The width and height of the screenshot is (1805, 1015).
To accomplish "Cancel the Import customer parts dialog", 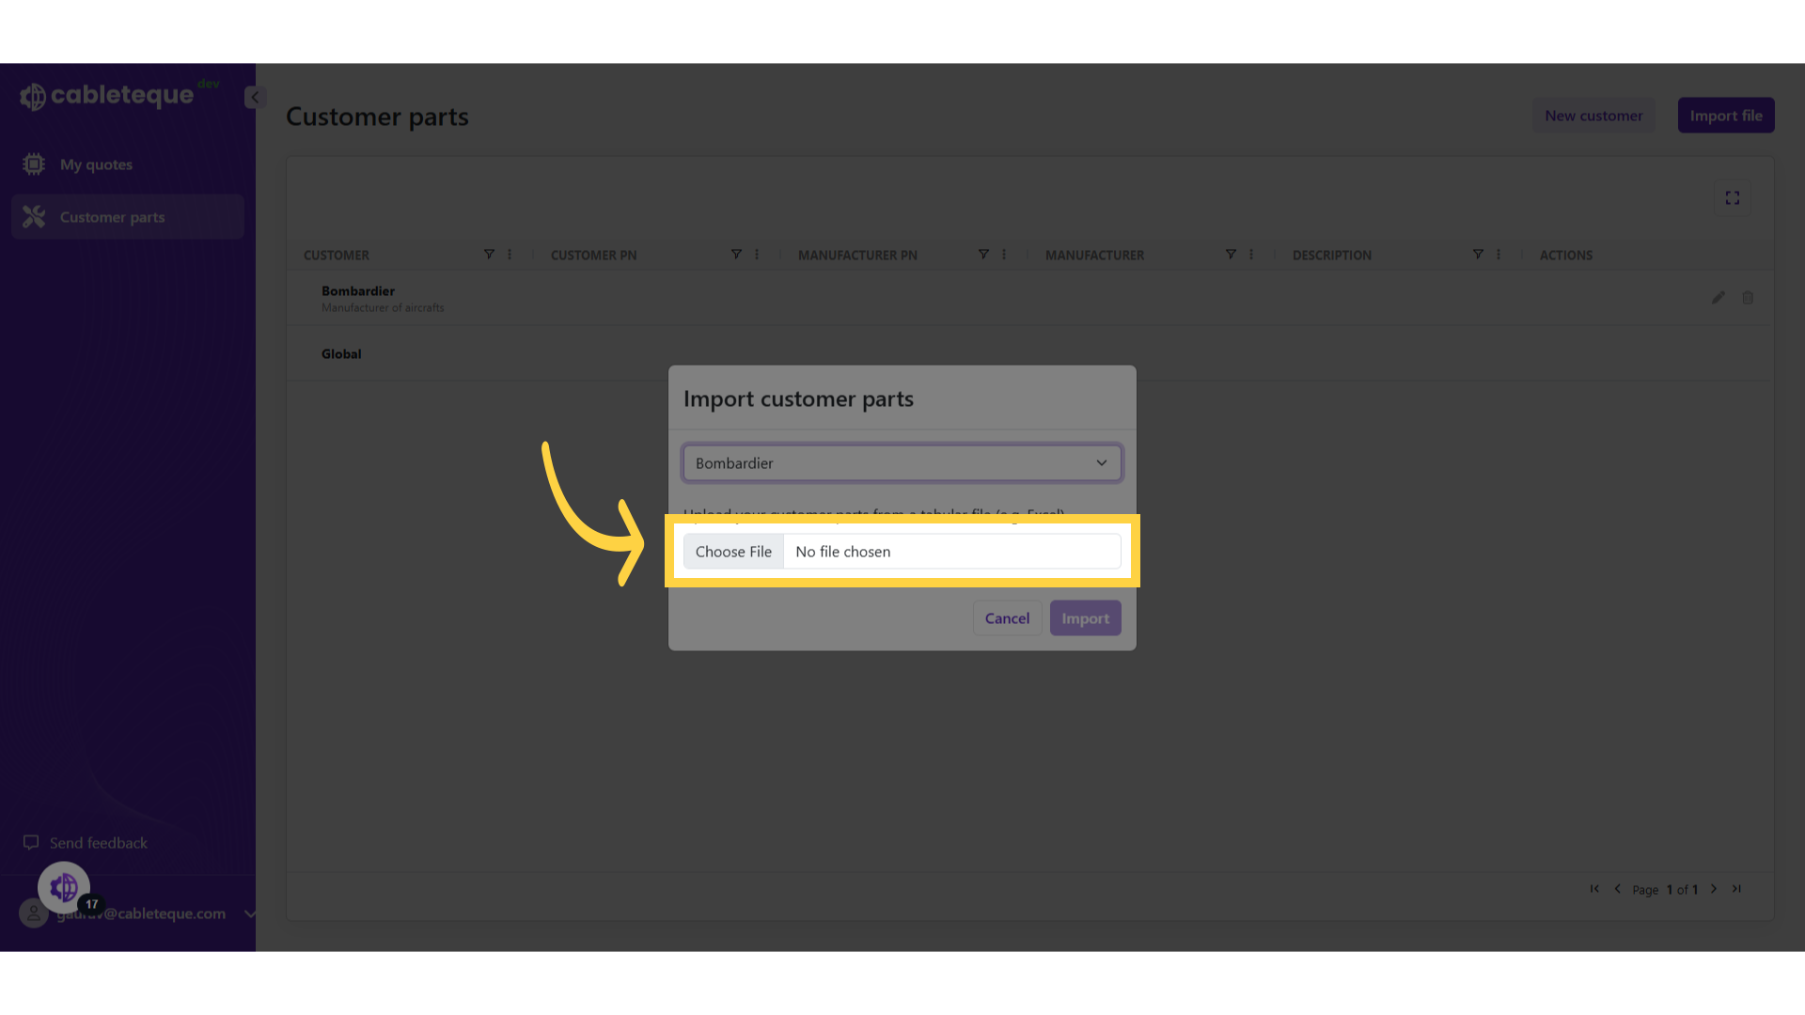I will (1007, 617).
